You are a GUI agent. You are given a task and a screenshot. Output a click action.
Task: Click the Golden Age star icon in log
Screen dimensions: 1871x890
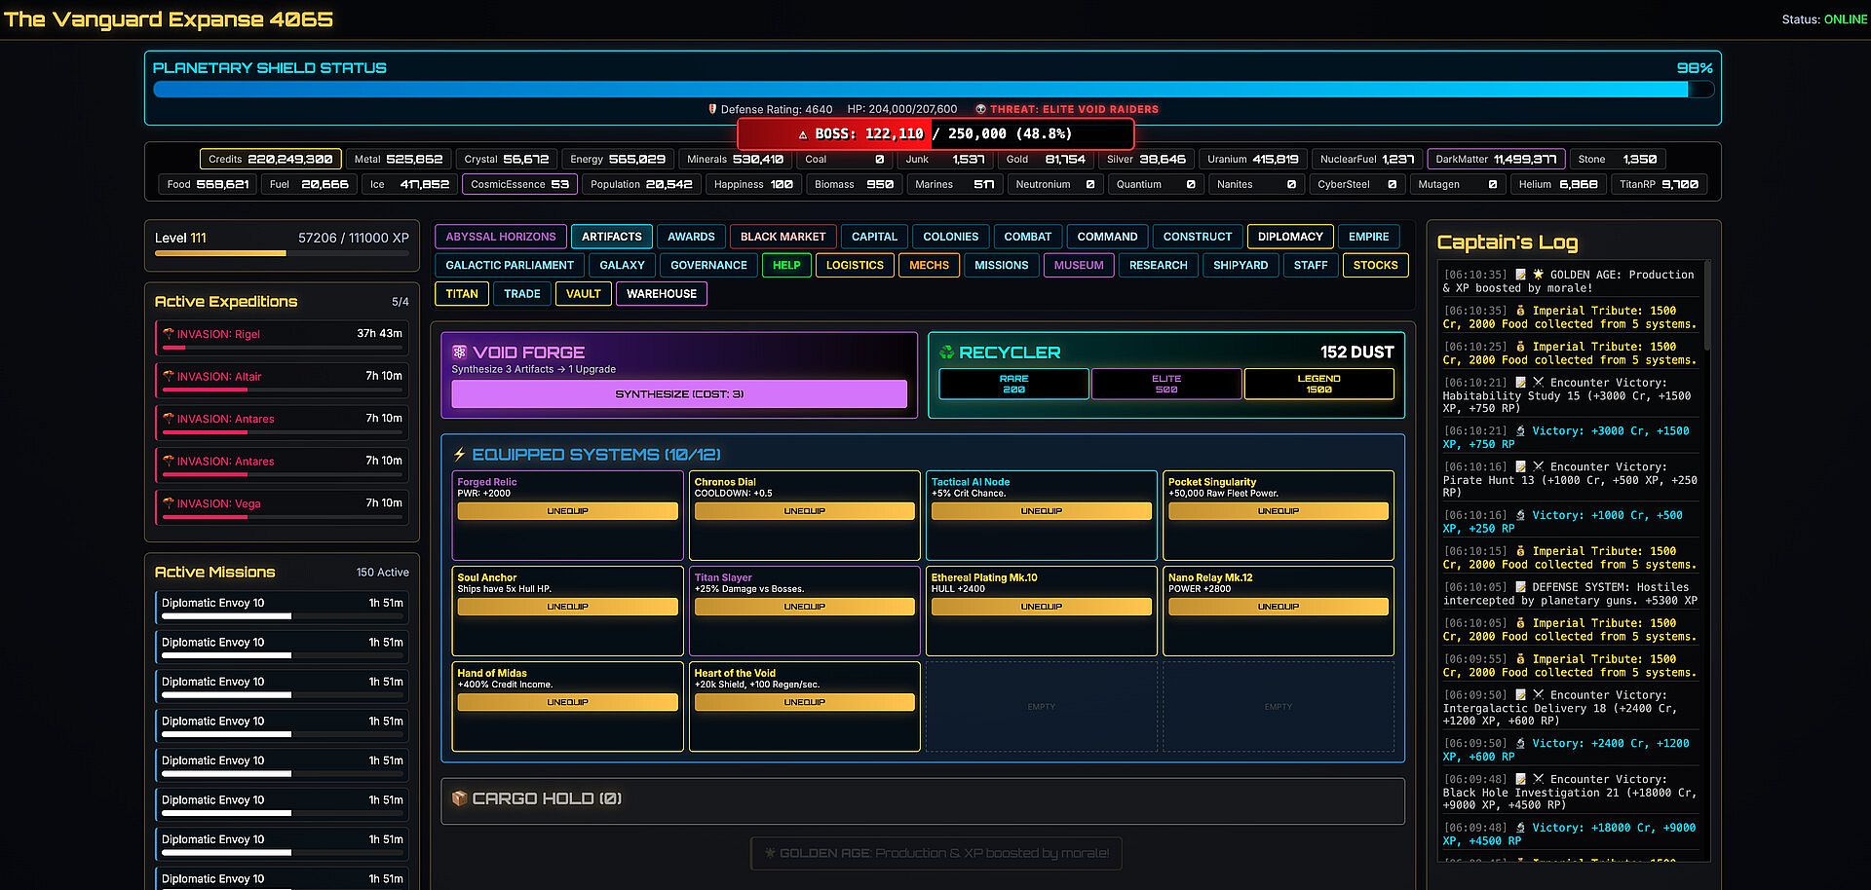click(x=1539, y=275)
